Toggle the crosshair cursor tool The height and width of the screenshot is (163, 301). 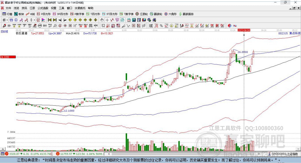pos(107,20)
